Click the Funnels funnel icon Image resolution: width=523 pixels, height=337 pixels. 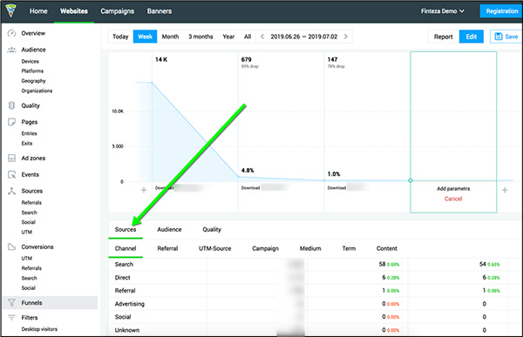pos(11,303)
